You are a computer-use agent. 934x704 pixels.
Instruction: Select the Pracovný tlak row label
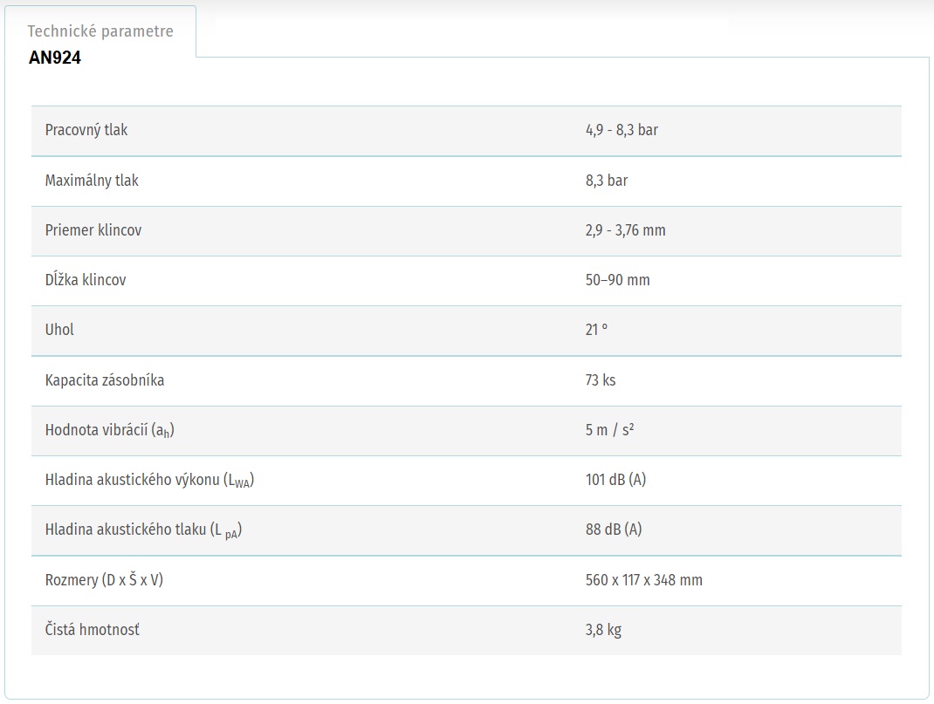coord(86,130)
